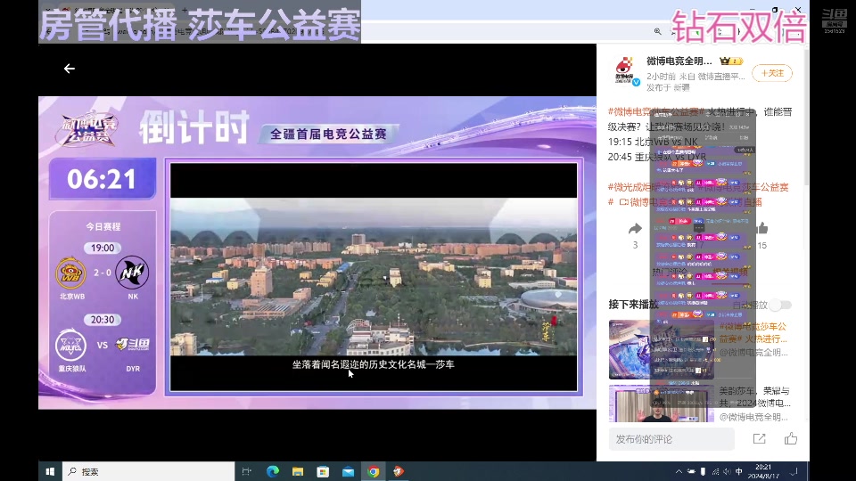
Task: Click the taskbar search box 搜索
Action: pos(149,472)
